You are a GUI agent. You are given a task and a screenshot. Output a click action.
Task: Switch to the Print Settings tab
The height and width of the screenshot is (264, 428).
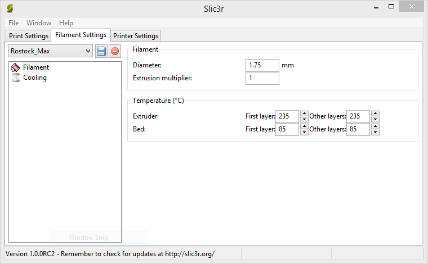[29, 36]
